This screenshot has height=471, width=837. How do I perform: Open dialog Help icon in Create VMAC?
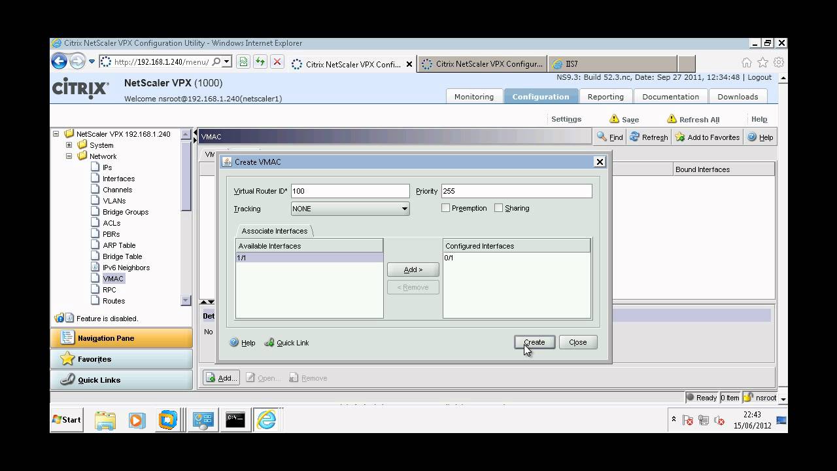tap(234, 342)
